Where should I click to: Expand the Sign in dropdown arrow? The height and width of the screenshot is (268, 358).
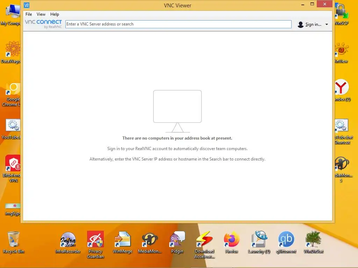click(327, 24)
